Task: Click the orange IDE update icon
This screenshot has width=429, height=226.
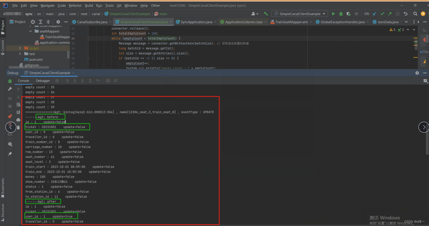Action: coord(423,14)
